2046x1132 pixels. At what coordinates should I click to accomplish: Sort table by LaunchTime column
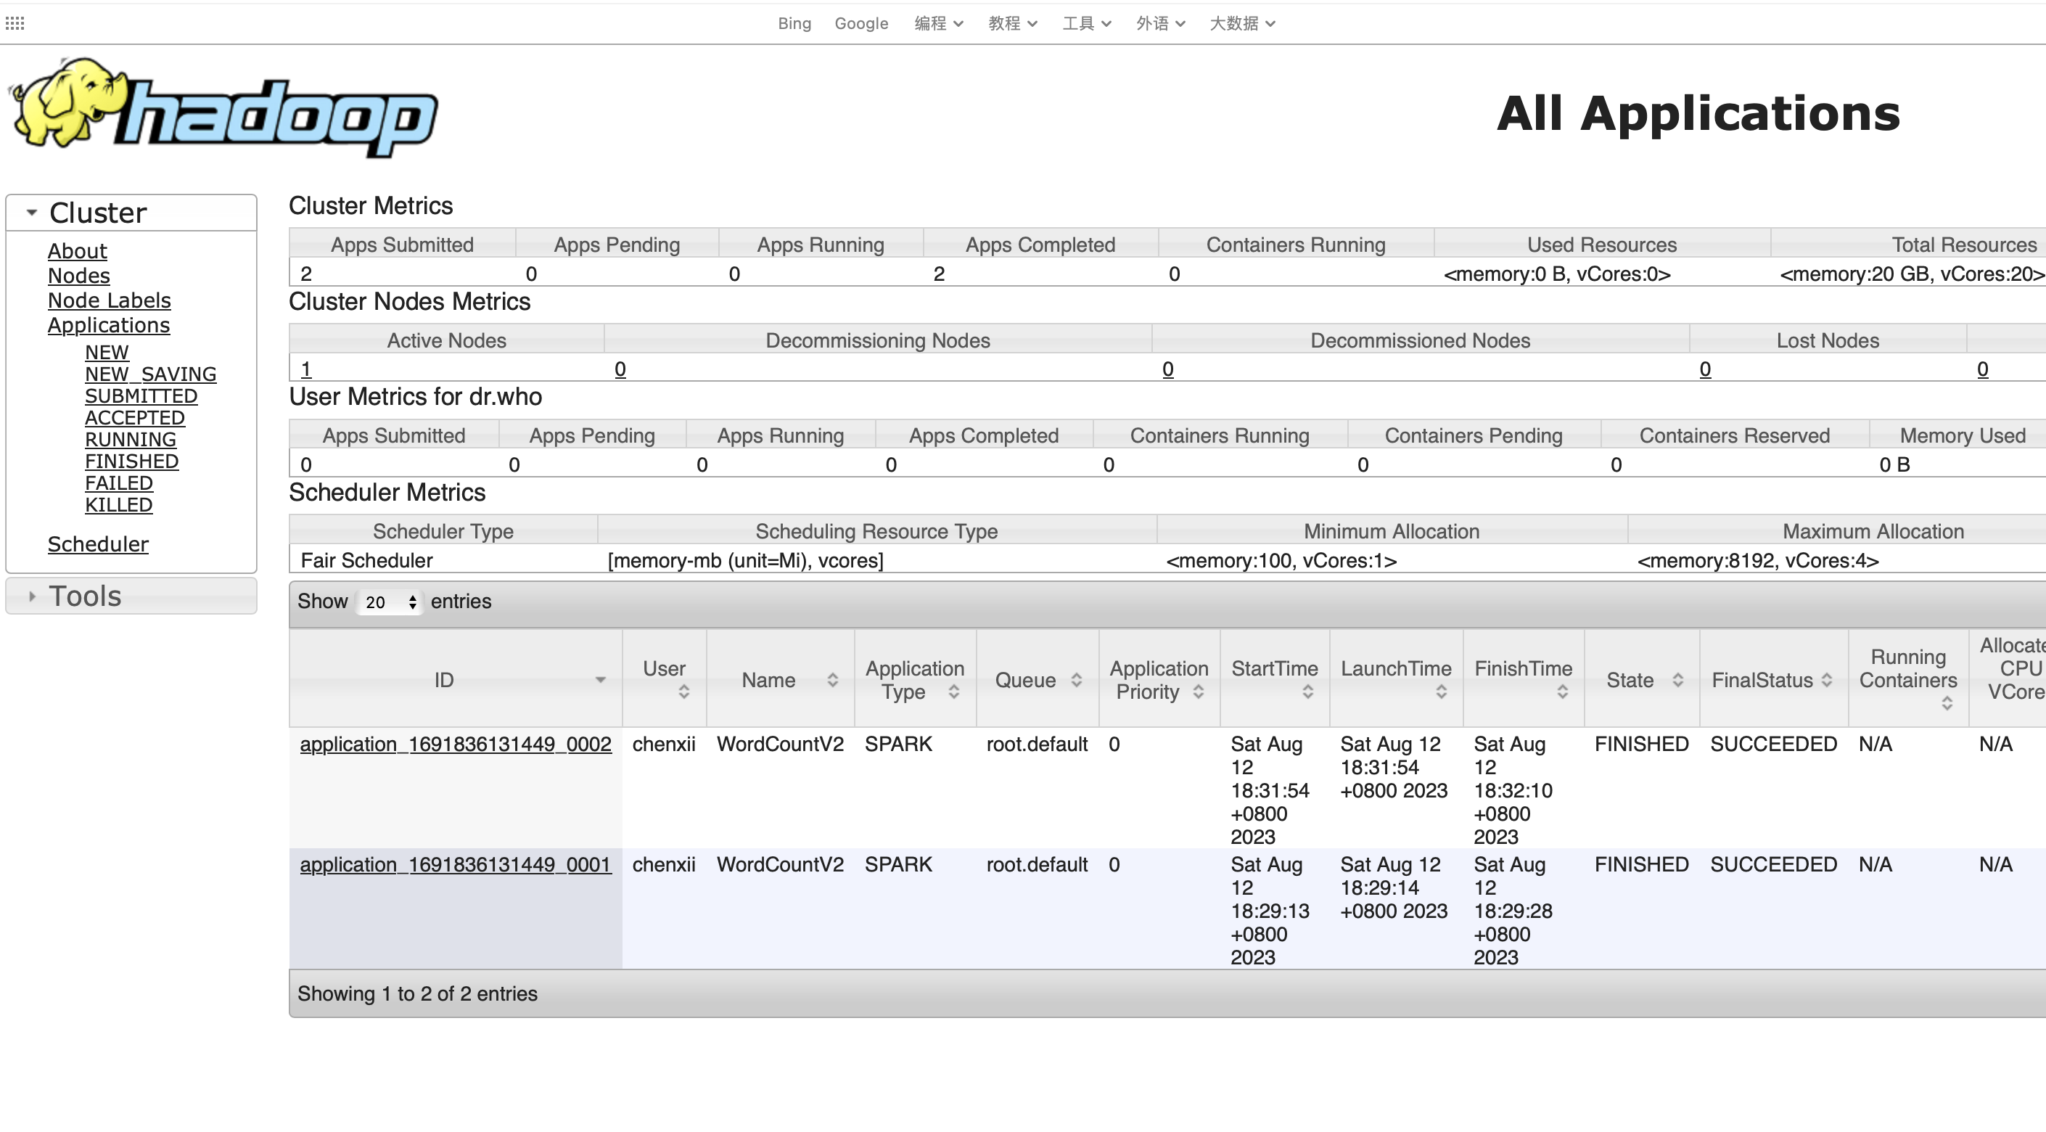1441,692
